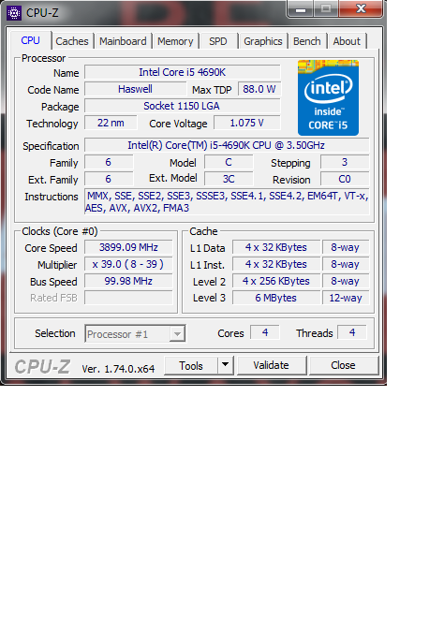This screenshot has height=631, width=444.
Task: Click the CPU-Z title bar app icon
Action: (x=14, y=13)
